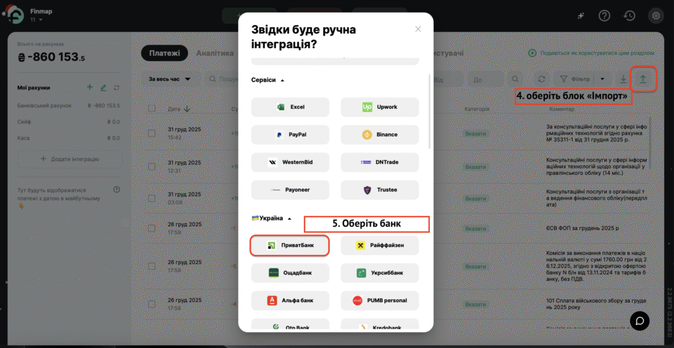
Task: Open the help question mark icon
Action: pos(604,16)
